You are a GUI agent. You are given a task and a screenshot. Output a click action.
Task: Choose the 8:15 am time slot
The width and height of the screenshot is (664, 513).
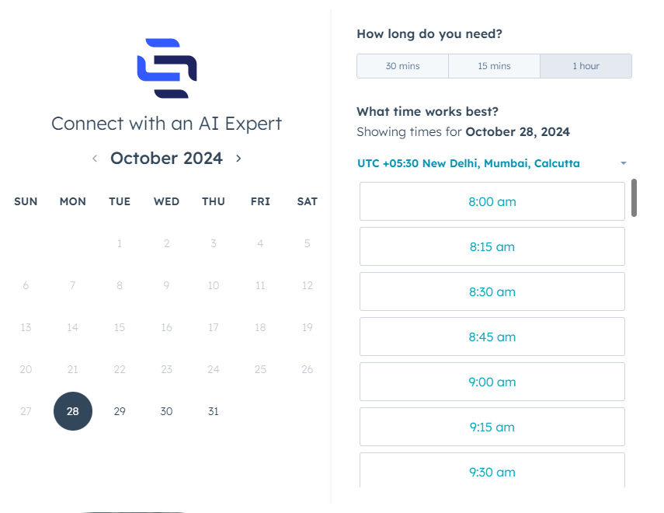click(492, 246)
